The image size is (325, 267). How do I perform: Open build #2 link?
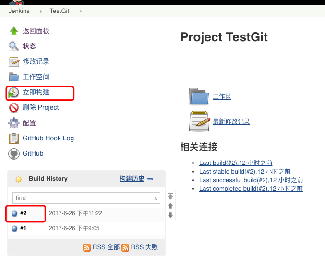(23, 213)
